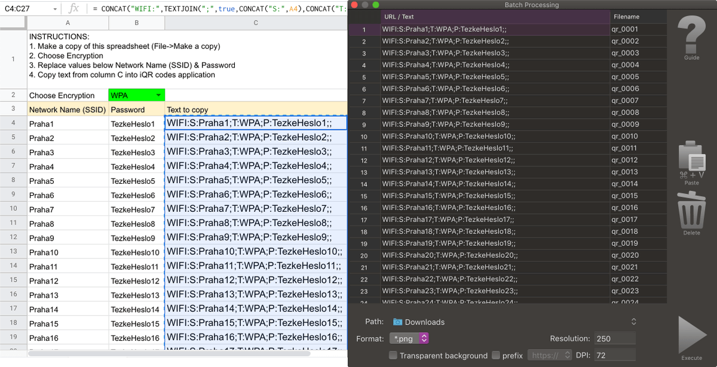This screenshot has height=367, width=717.
Task: Toggle the Transparent background checkbox
Action: tap(393, 355)
